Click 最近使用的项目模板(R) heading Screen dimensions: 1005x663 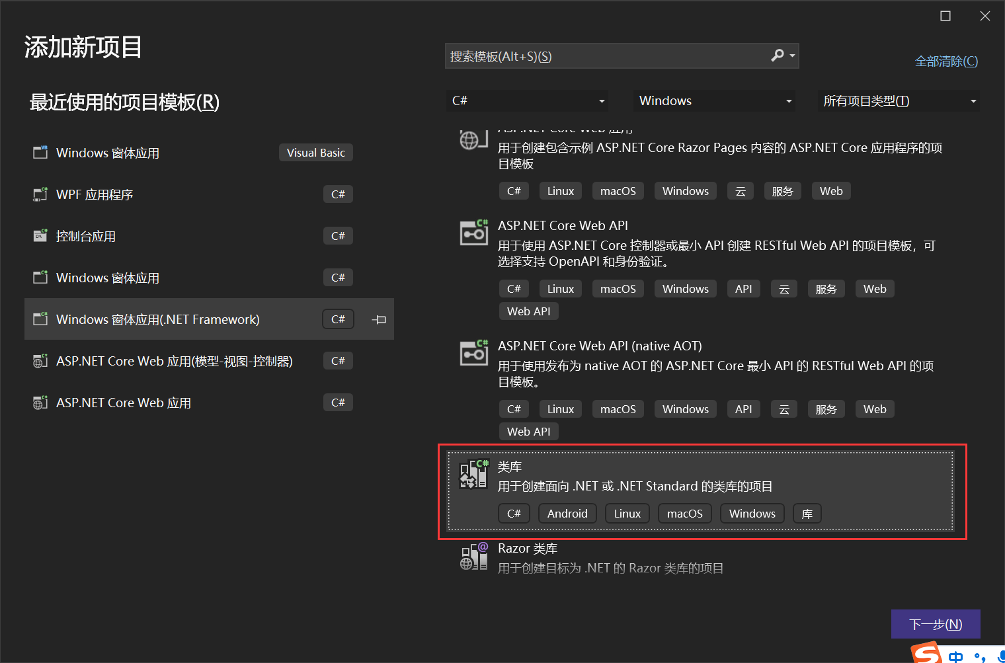click(x=124, y=102)
